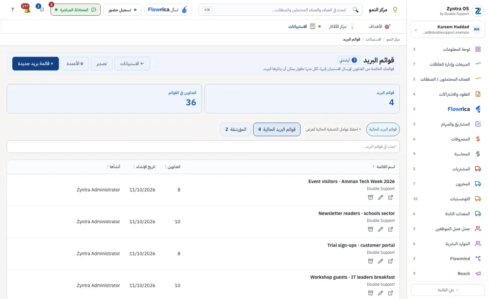This screenshot has width=489, height=299.
Task: Open Workshop guests list external link icon
Action: (x=391, y=293)
